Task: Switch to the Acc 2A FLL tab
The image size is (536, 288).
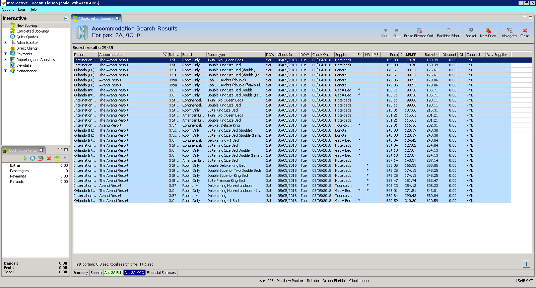Action: point(113,273)
